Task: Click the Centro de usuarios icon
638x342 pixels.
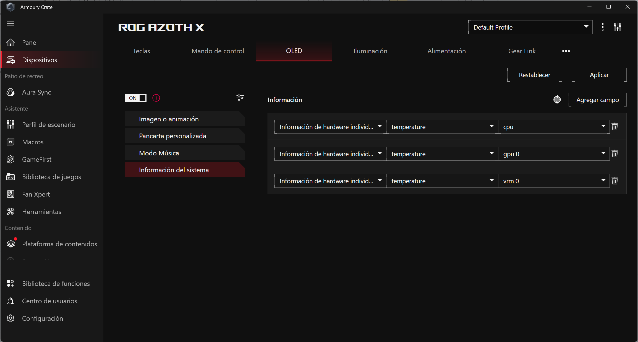Action: (x=11, y=301)
